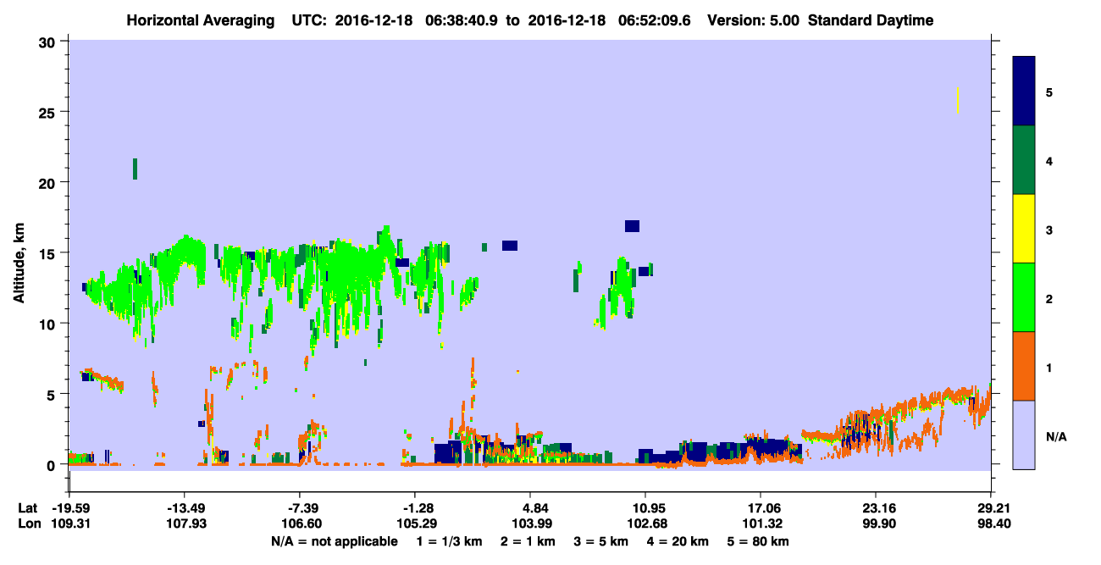
Task: Click the dark green level 4 color swatch
Action: coord(1024,160)
